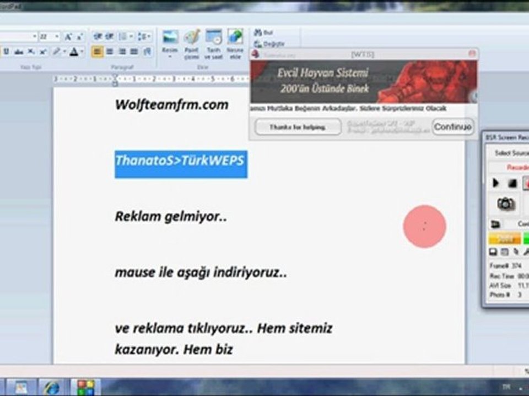Screen dimensions: 529x396
Task: Click the text ve reklama tıklıyoruz..
Action: tap(184, 329)
